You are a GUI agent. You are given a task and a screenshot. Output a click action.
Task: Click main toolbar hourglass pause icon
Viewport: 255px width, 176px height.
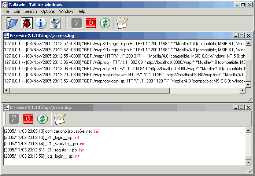(x=77, y=23)
